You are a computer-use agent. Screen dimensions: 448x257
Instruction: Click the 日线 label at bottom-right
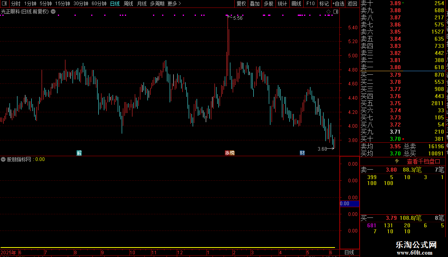349,252
